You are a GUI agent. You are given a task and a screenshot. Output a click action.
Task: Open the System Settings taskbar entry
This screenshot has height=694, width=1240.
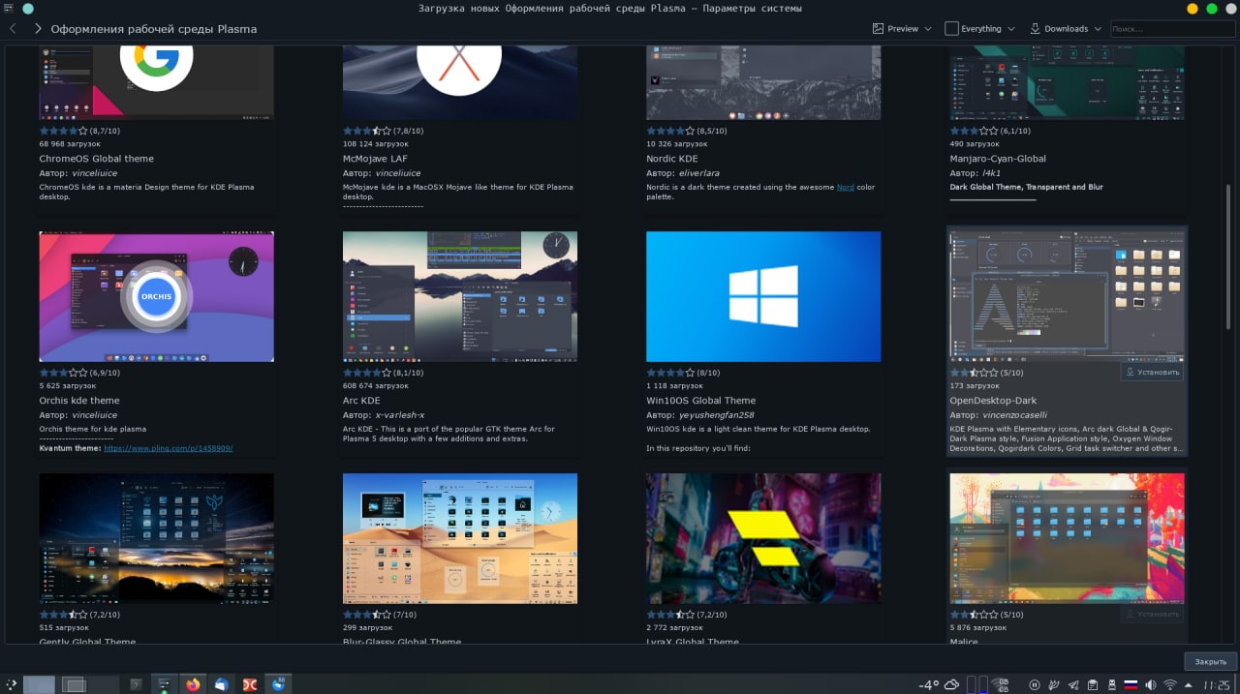click(x=164, y=684)
